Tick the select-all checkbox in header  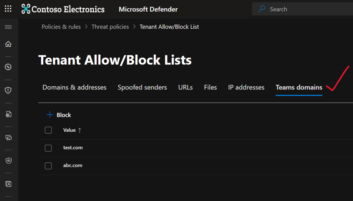pos(48,130)
